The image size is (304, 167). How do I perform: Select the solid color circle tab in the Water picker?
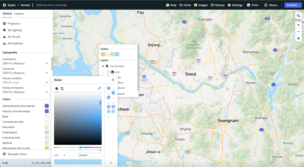(x=57, y=89)
